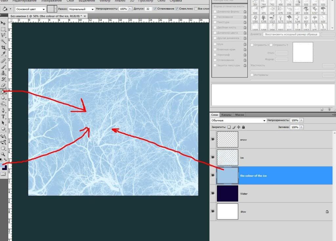Switch to the Маски tab
Viewport: 336px width, 241px height.
(239, 115)
